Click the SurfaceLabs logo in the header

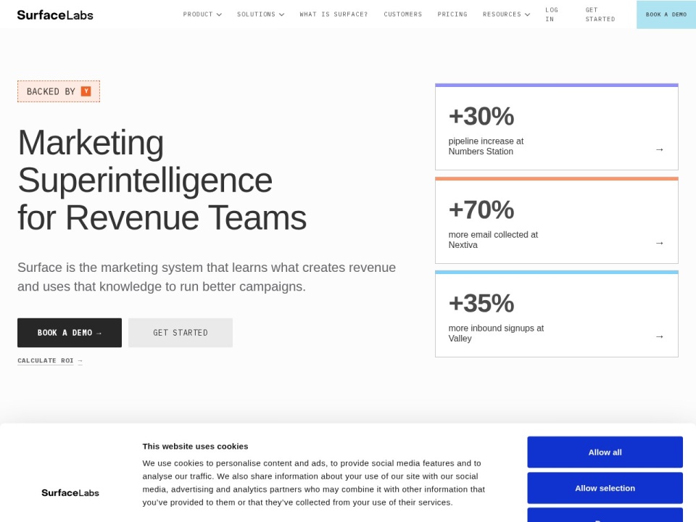[55, 14]
